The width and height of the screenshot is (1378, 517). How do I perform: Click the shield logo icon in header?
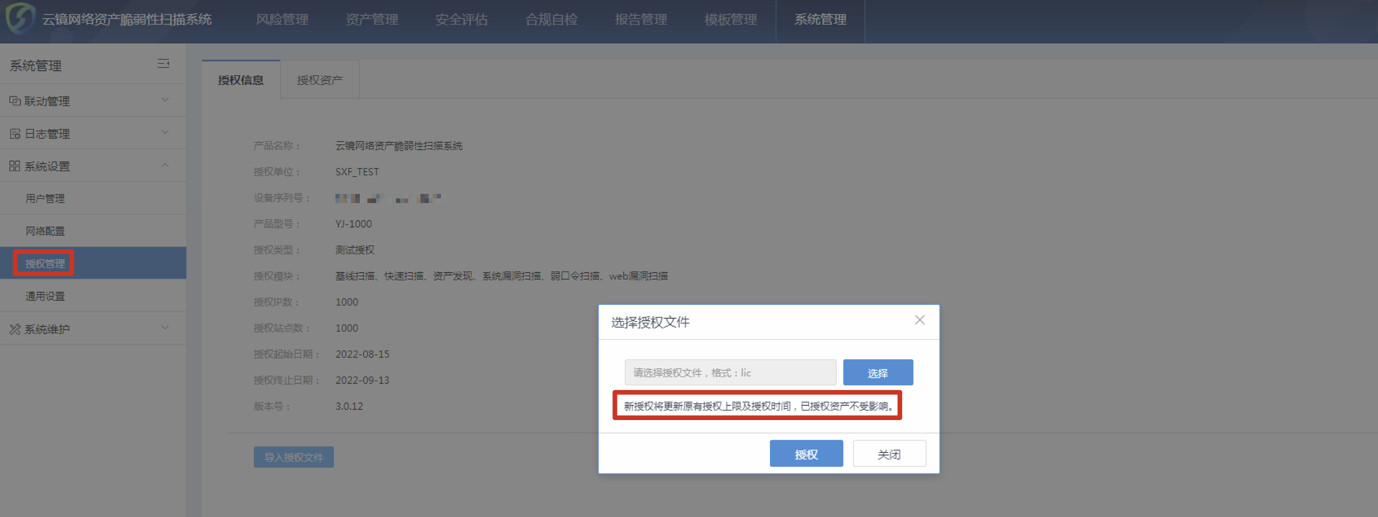[20, 18]
